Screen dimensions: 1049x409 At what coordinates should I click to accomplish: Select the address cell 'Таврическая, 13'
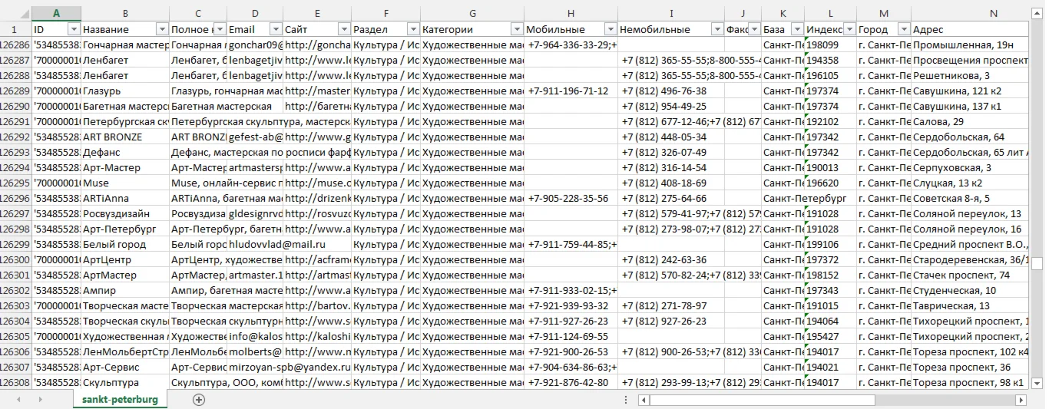pos(971,305)
